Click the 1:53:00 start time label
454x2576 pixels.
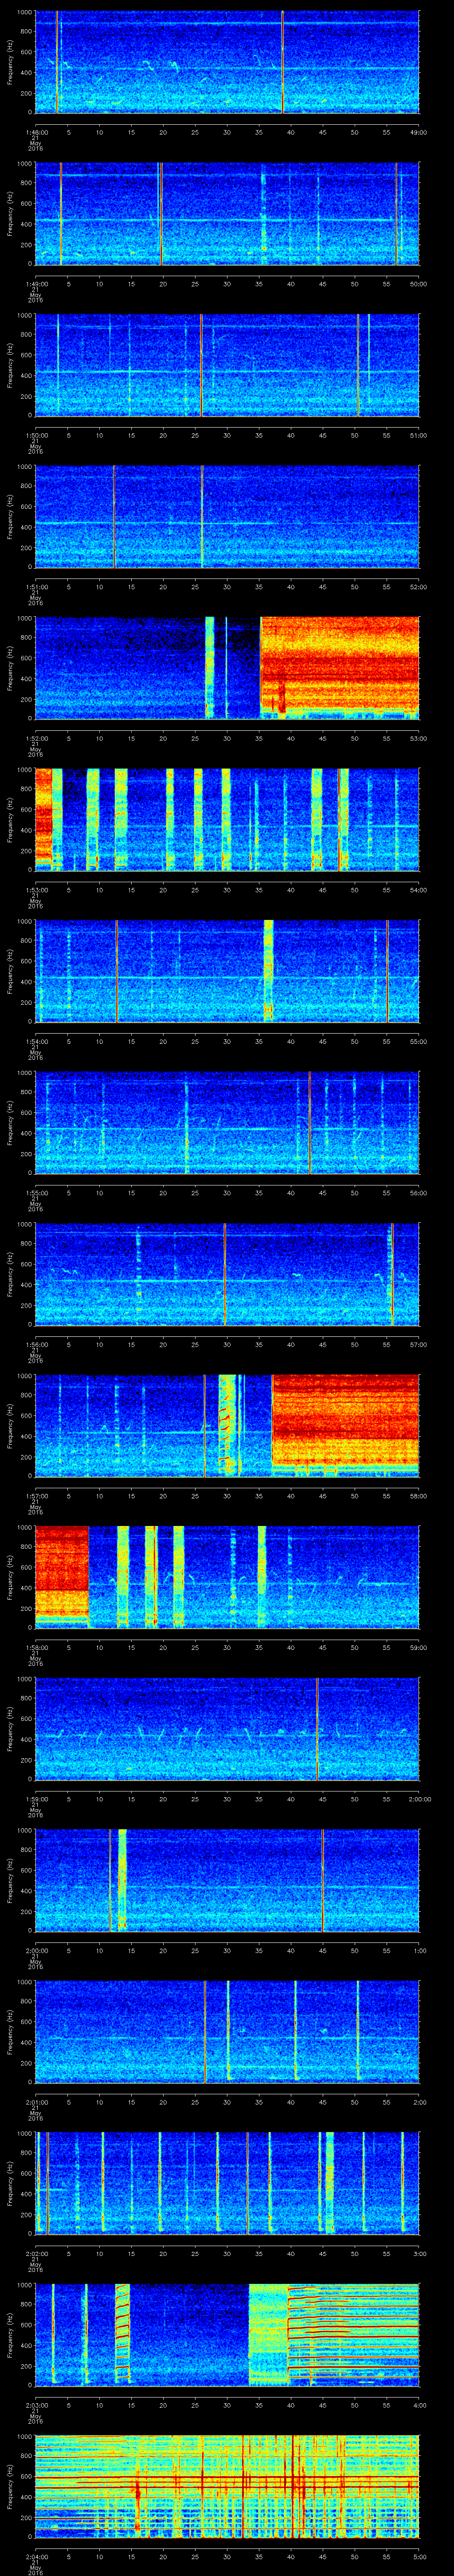(x=36, y=890)
